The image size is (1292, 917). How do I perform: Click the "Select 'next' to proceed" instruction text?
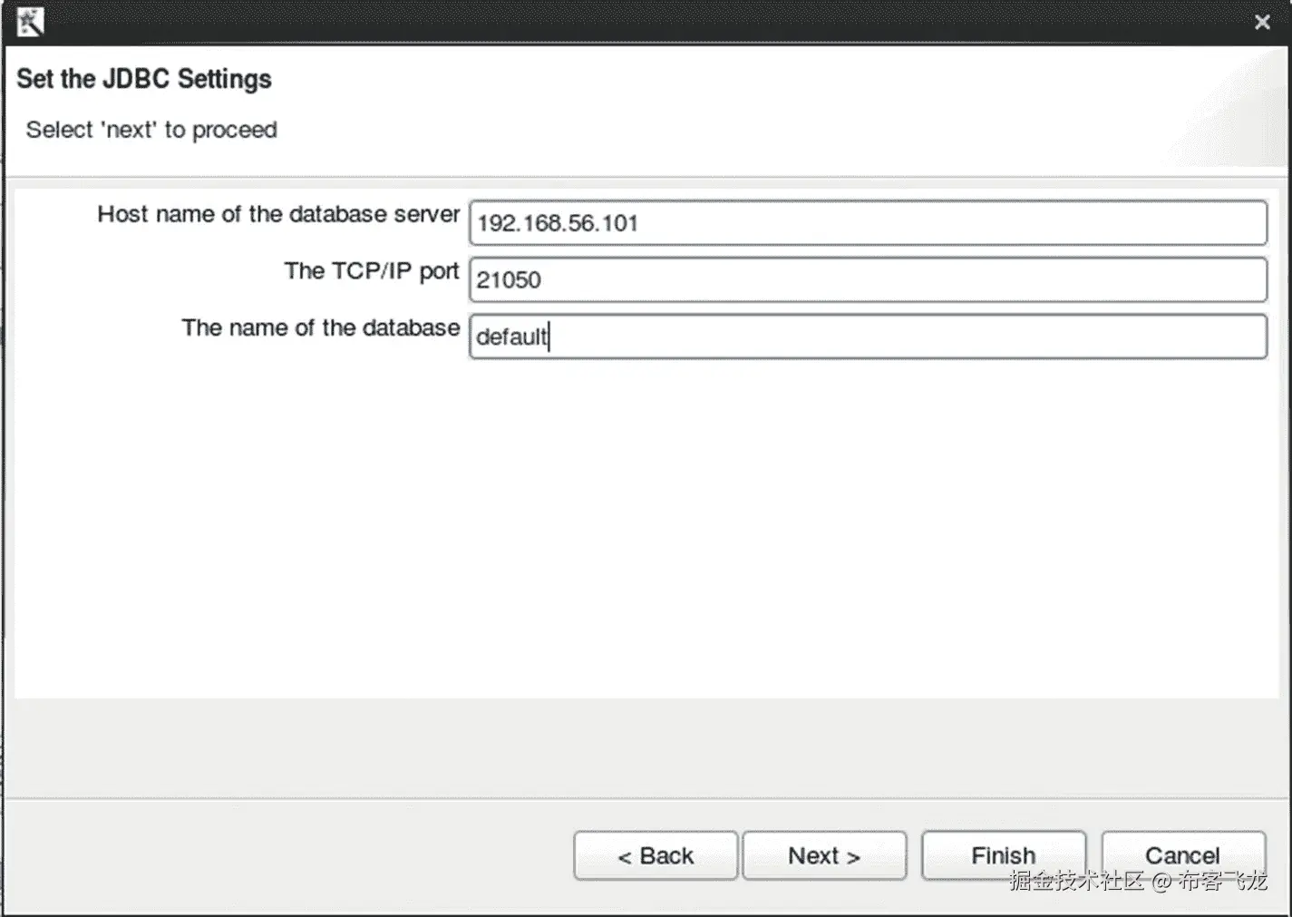(x=151, y=130)
